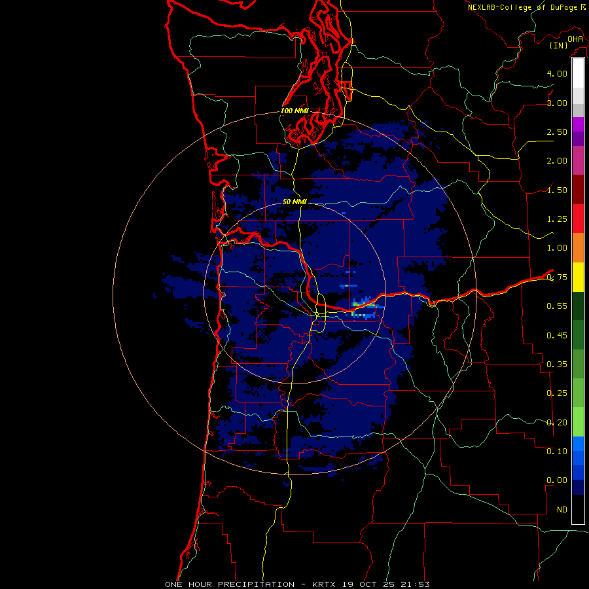Select the darkest green legend swatch
The width and height of the screenshot is (589, 589).
[x=578, y=306]
